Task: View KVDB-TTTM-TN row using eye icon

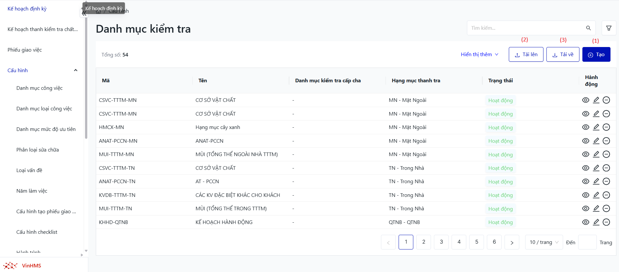Action: pos(586,195)
